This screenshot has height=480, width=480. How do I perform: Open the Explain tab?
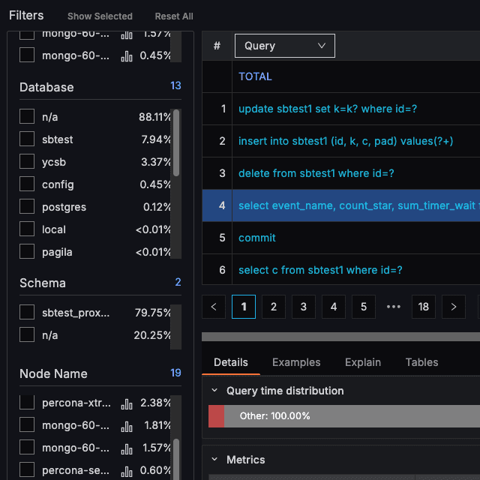tap(363, 362)
